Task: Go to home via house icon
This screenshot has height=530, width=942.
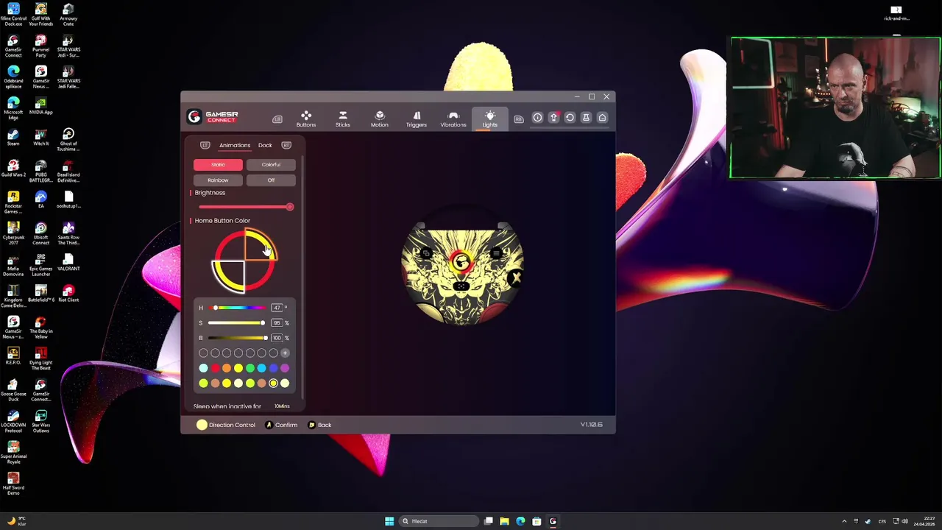Action: tap(602, 118)
